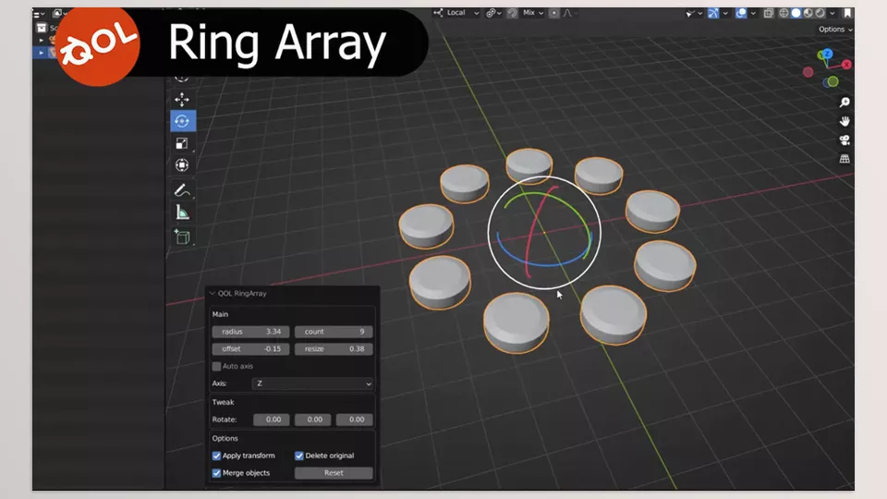Click the transform orientation axes icon
Viewport: 887px width, 499px height.
(x=438, y=12)
